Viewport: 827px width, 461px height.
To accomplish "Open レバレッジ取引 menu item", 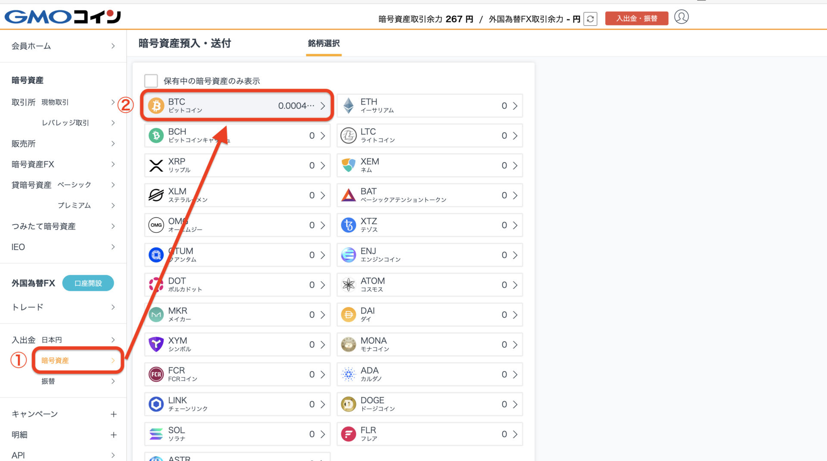I will point(78,123).
